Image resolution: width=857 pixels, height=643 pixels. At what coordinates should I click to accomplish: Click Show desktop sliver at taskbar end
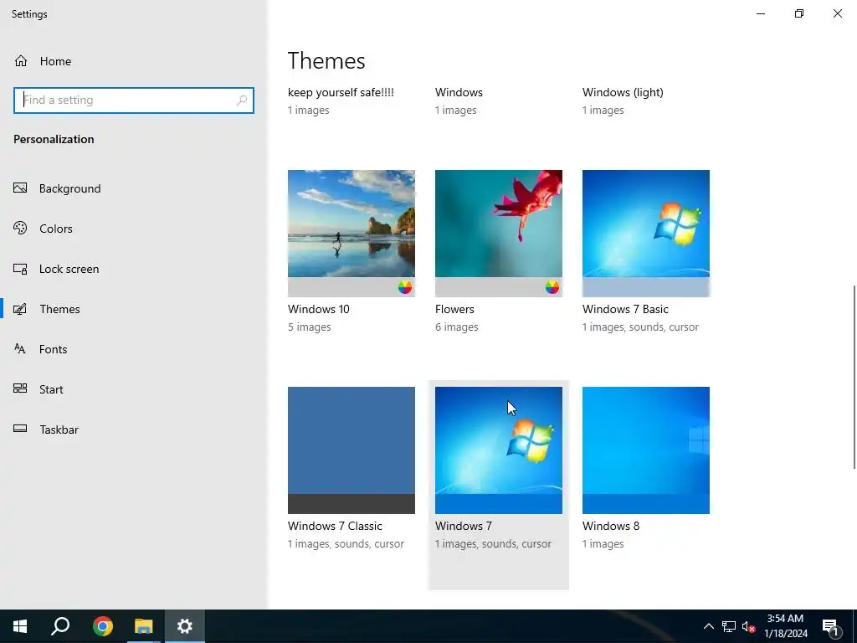(x=854, y=626)
